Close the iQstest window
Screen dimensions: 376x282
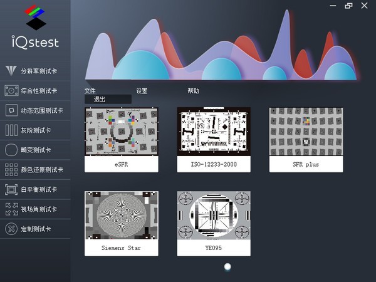click(x=364, y=6)
